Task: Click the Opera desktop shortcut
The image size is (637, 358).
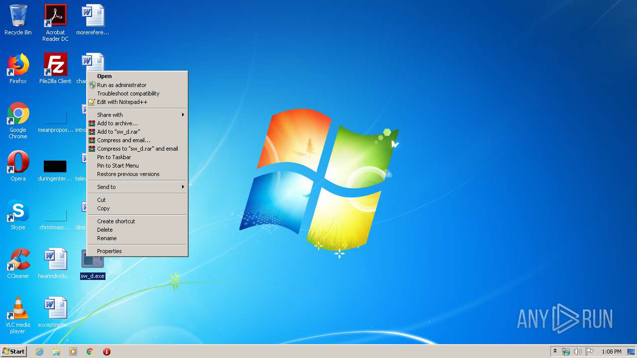Action: (x=18, y=166)
